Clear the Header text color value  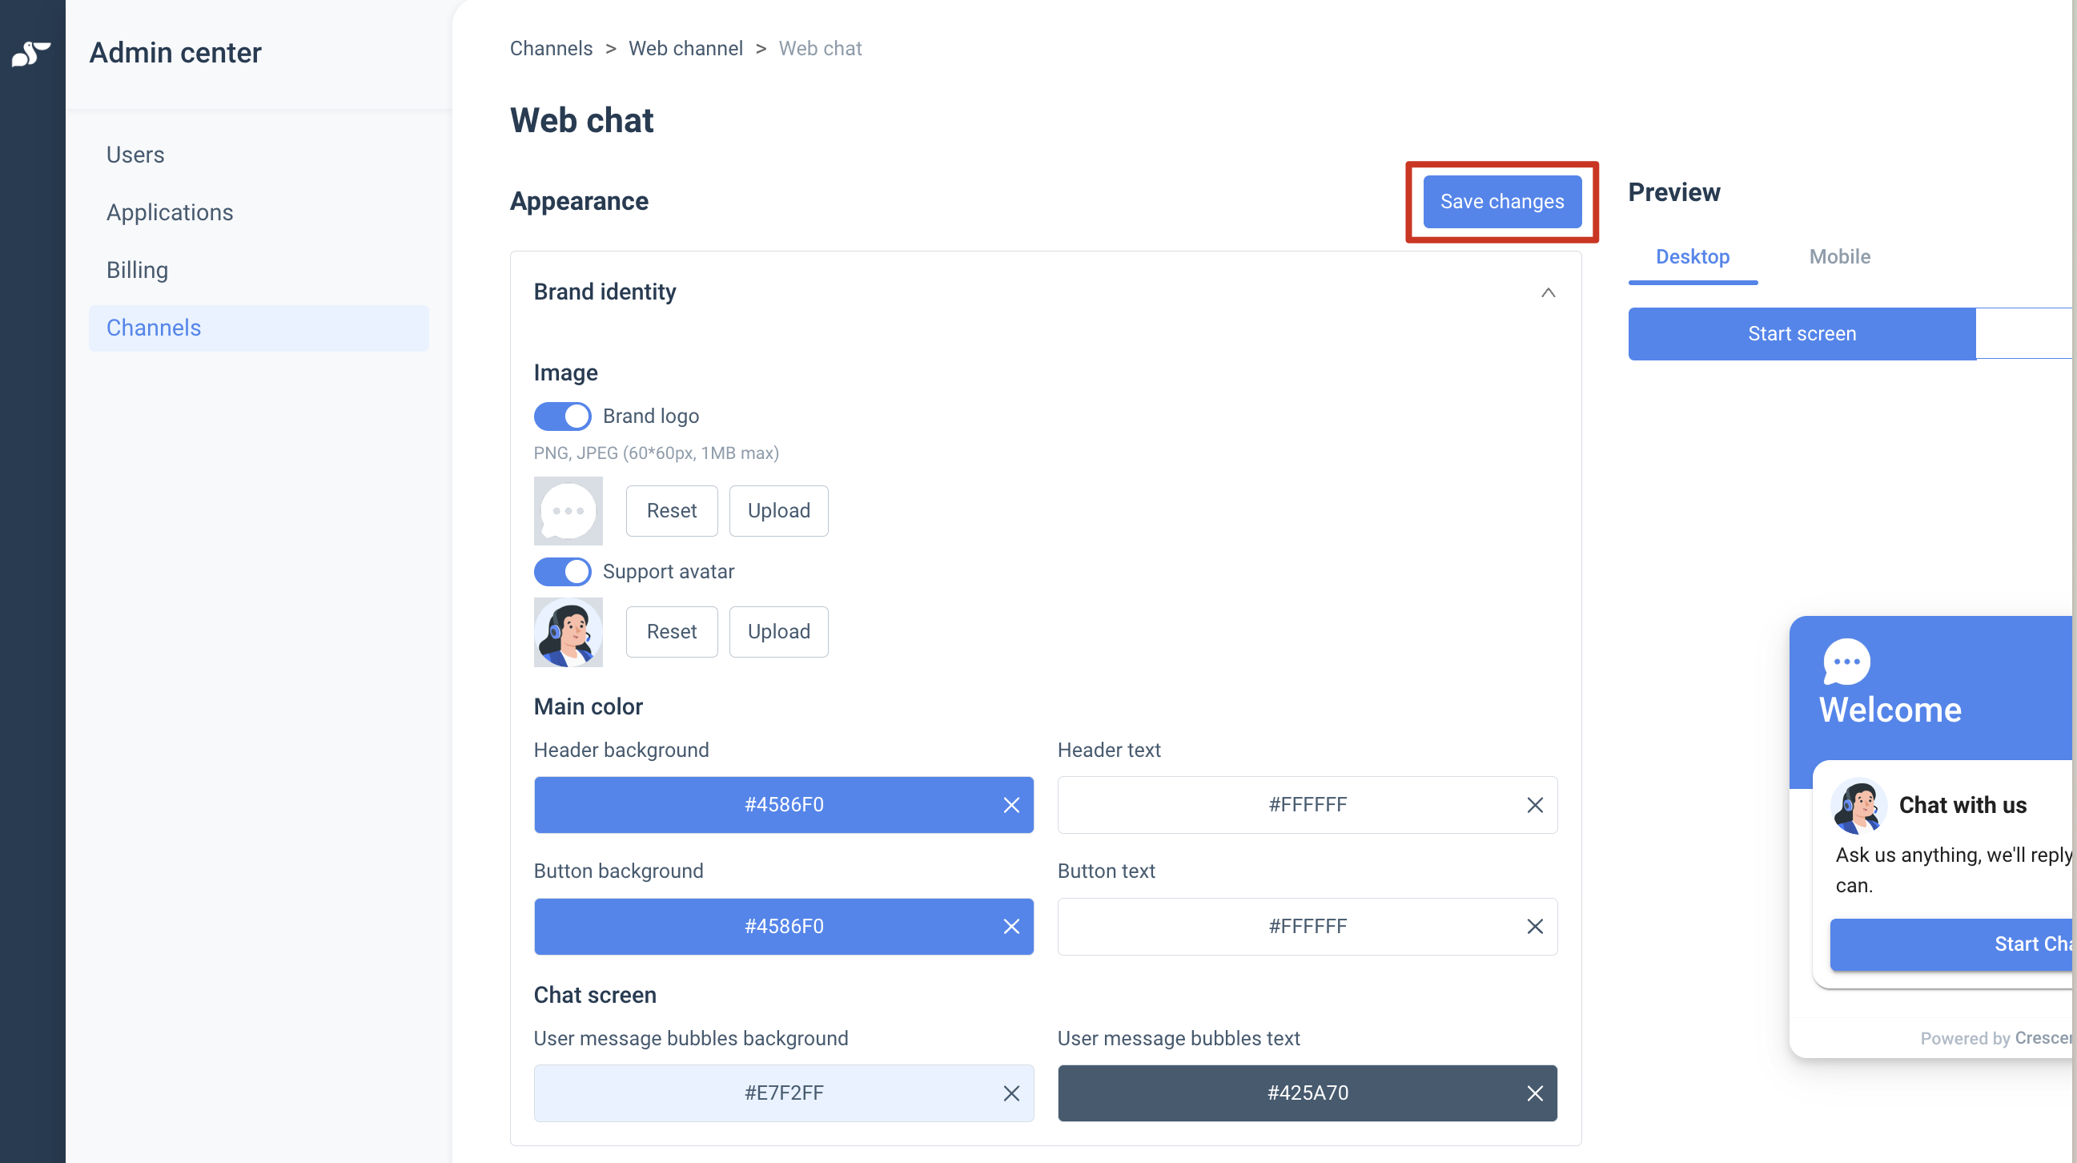pos(1534,805)
